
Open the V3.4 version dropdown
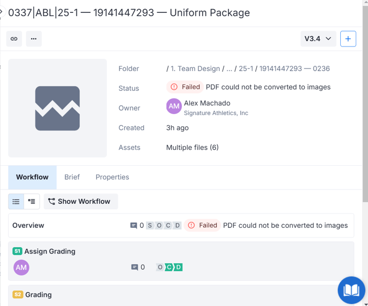coord(318,39)
